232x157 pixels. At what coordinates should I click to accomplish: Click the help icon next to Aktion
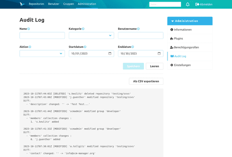(x=30, y=47)
